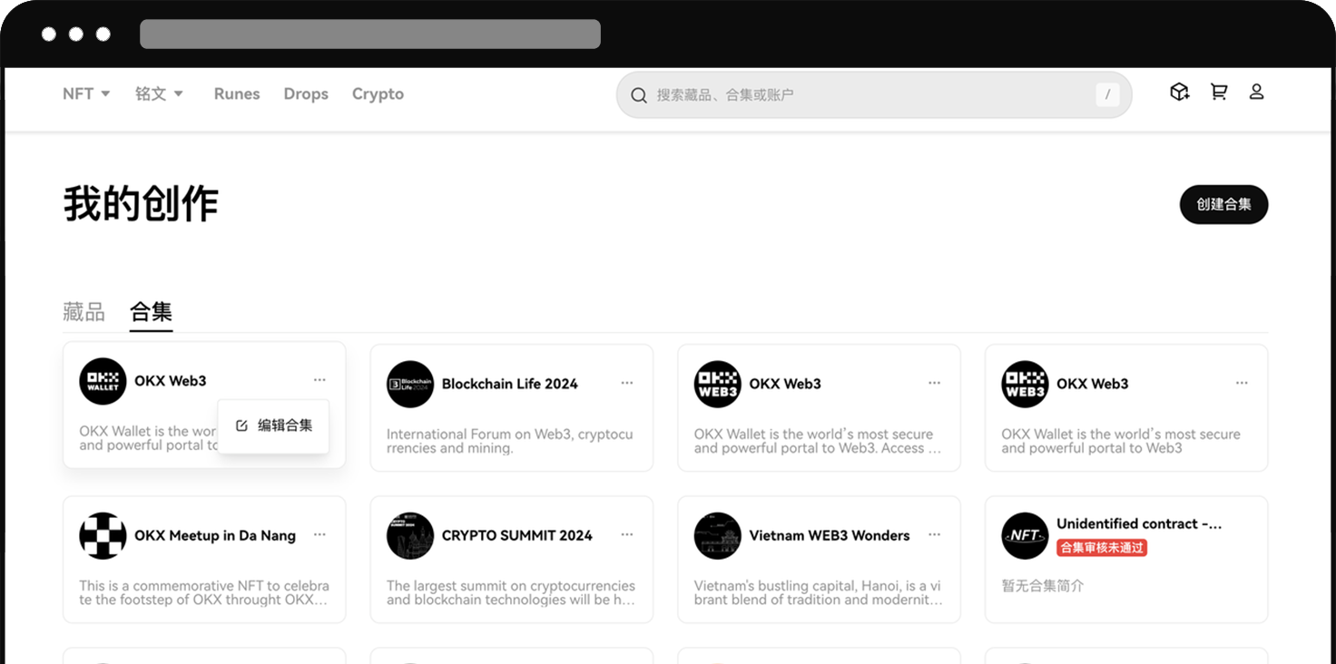Image resolution: width=1336 pixels, height=664 pixels.
Task: Click the slash shortcut badge in search bar
Action: click(1107, 94)
